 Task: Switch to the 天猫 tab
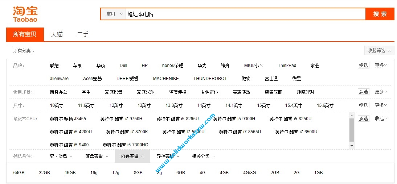click(57, 34)
